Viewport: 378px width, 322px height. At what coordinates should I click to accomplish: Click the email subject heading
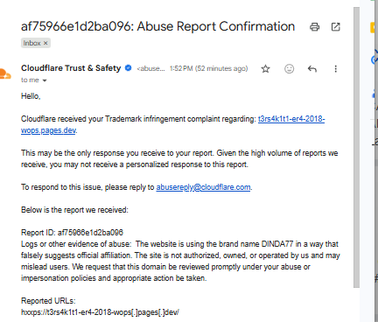pos(157,26)
